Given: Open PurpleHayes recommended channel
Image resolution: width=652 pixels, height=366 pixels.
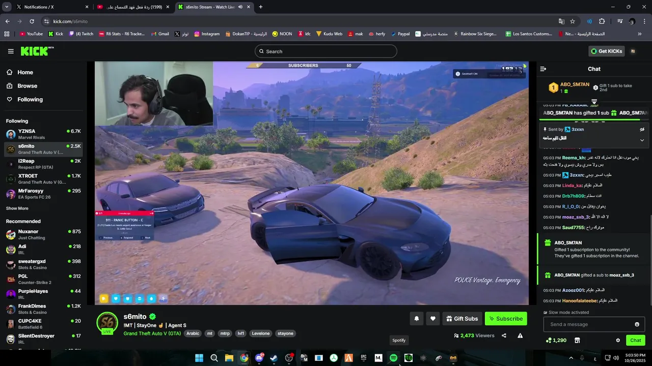Looking at the screenshot, I should [x=43, y=294].
